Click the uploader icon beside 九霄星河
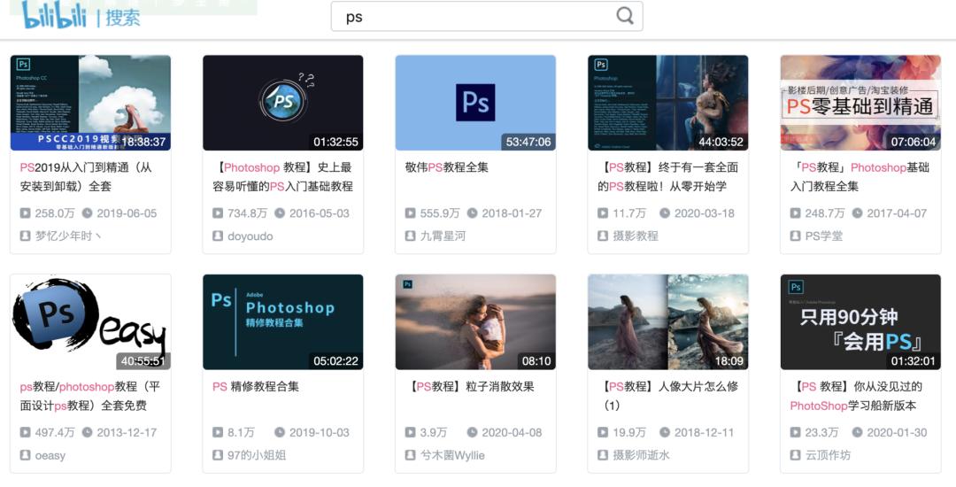Viewport: 956px width, 487px height. (x=411, y=236)
